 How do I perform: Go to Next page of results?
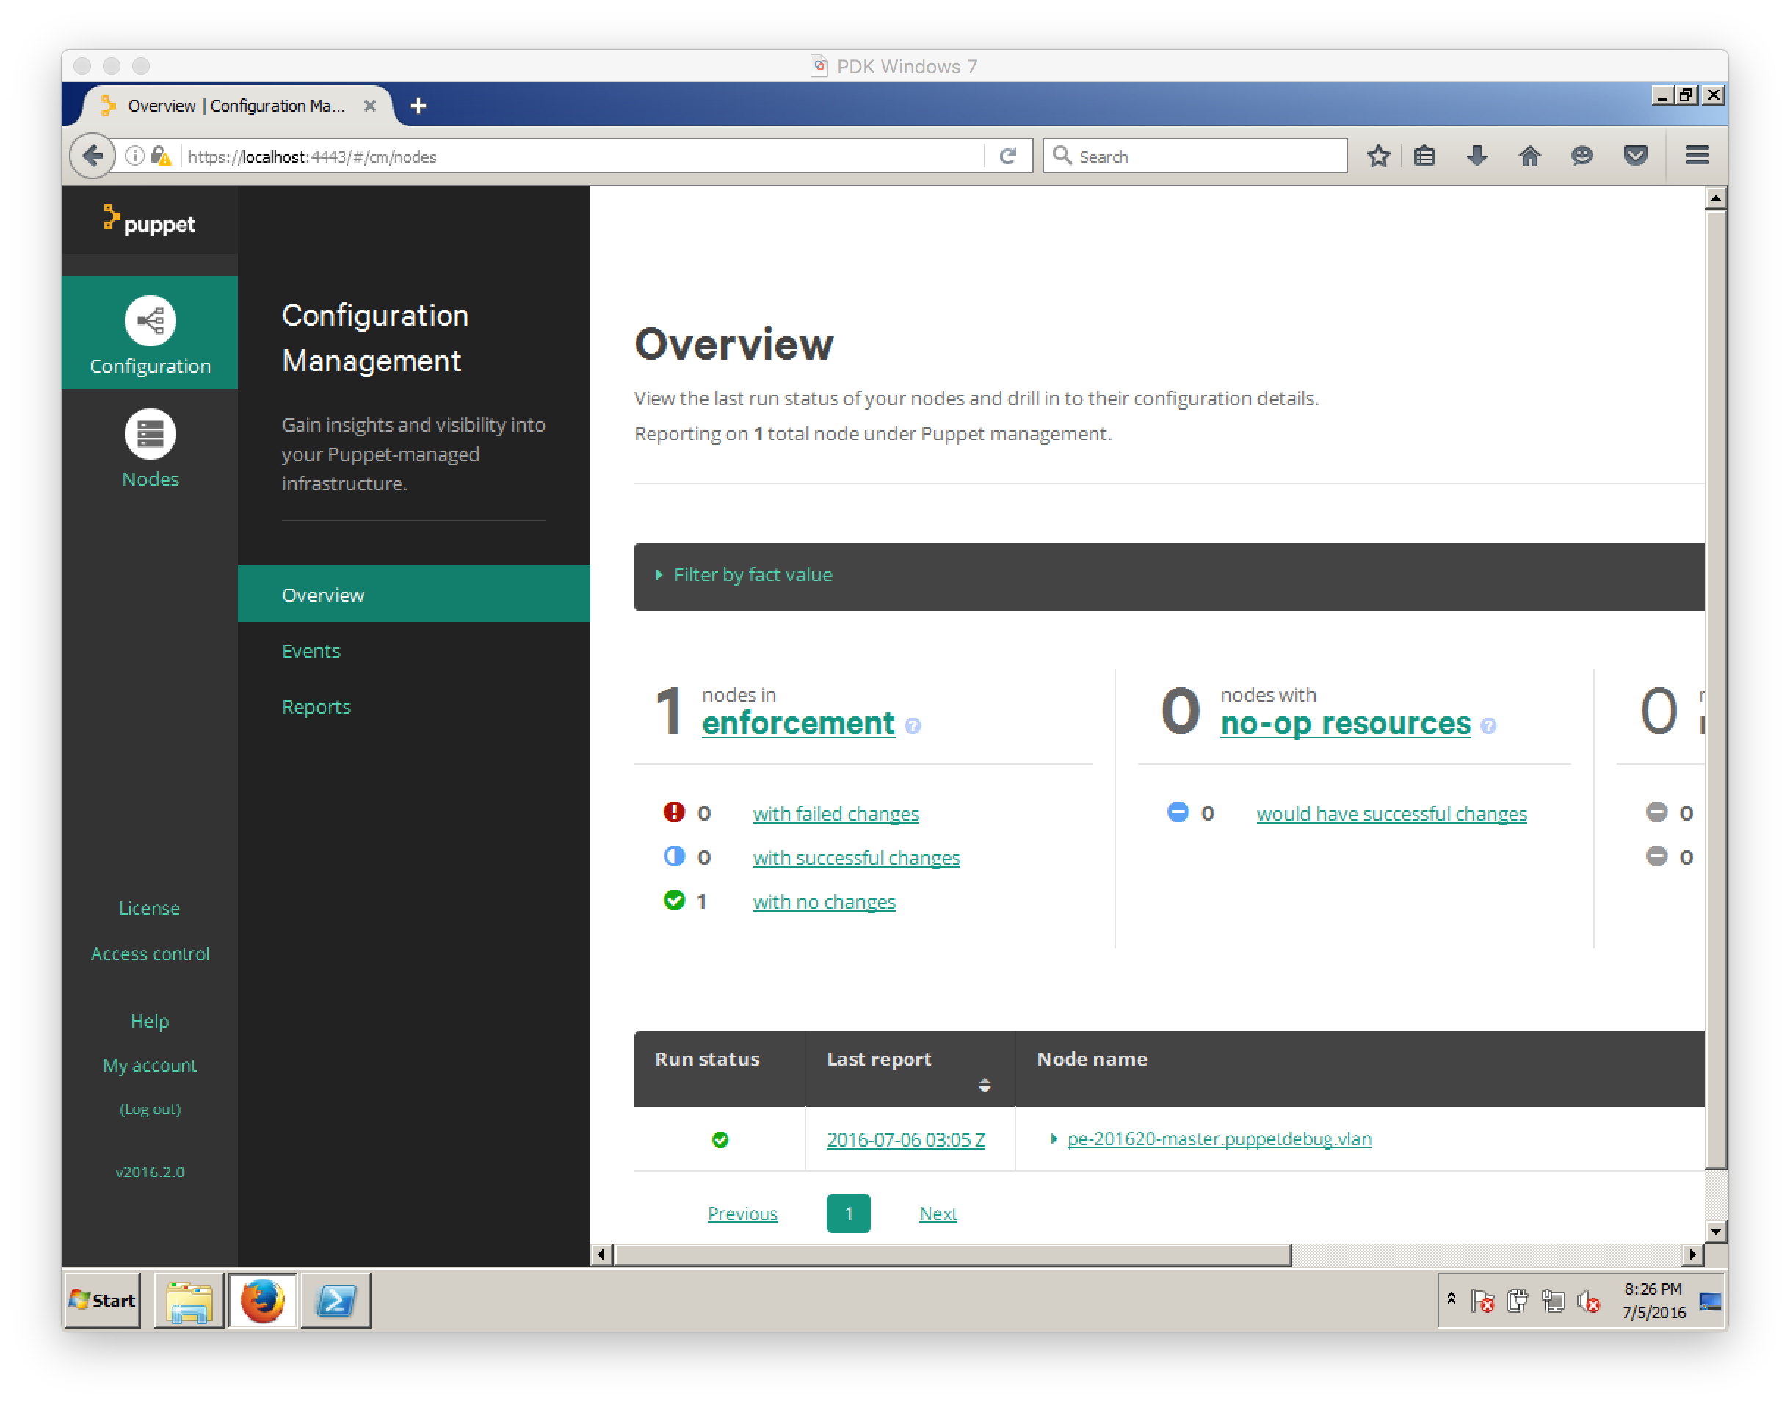tap(938, 1213)
